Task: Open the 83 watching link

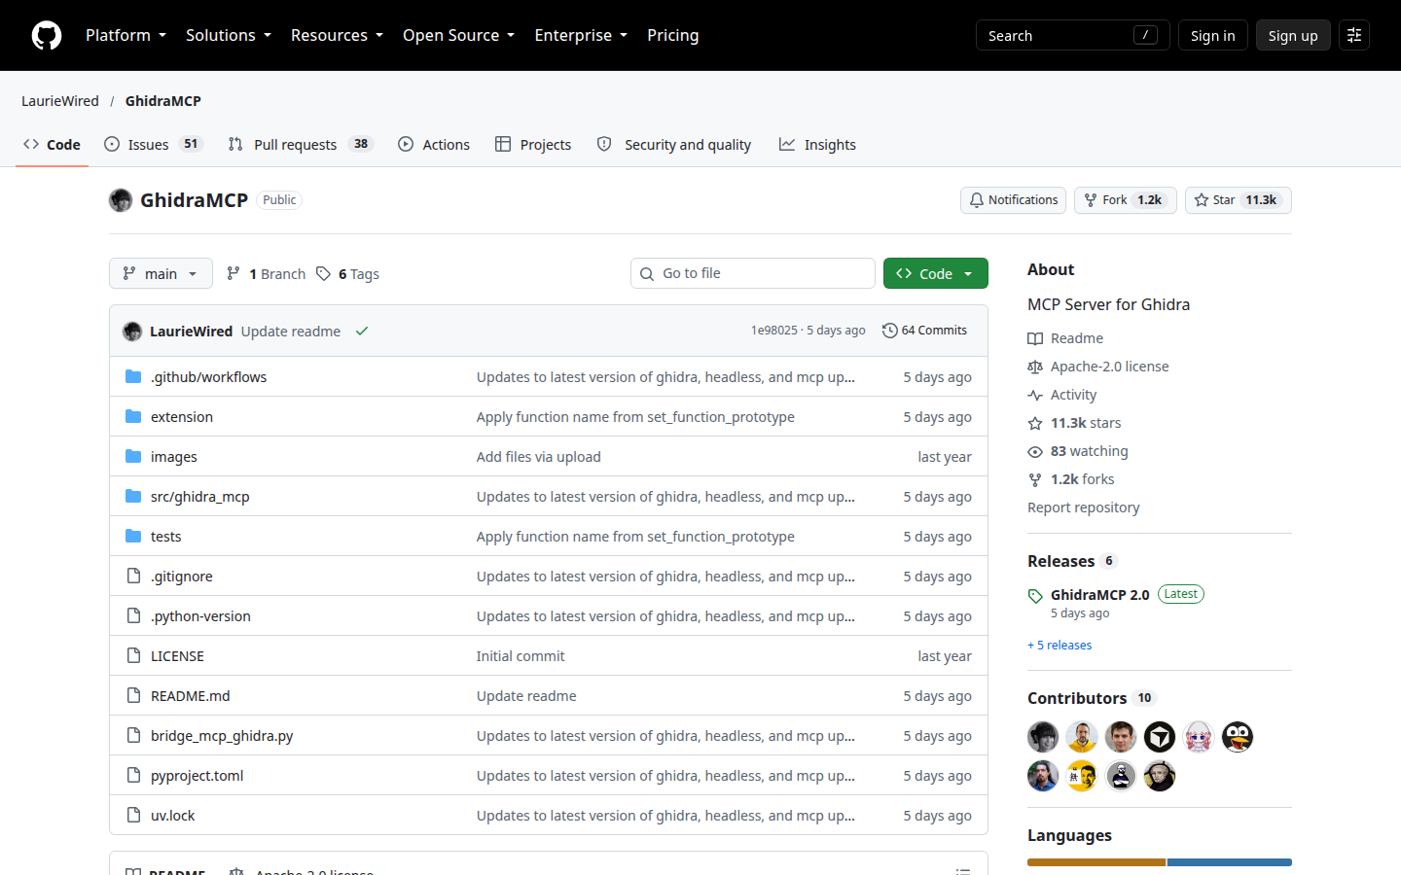Action: 1078,451
